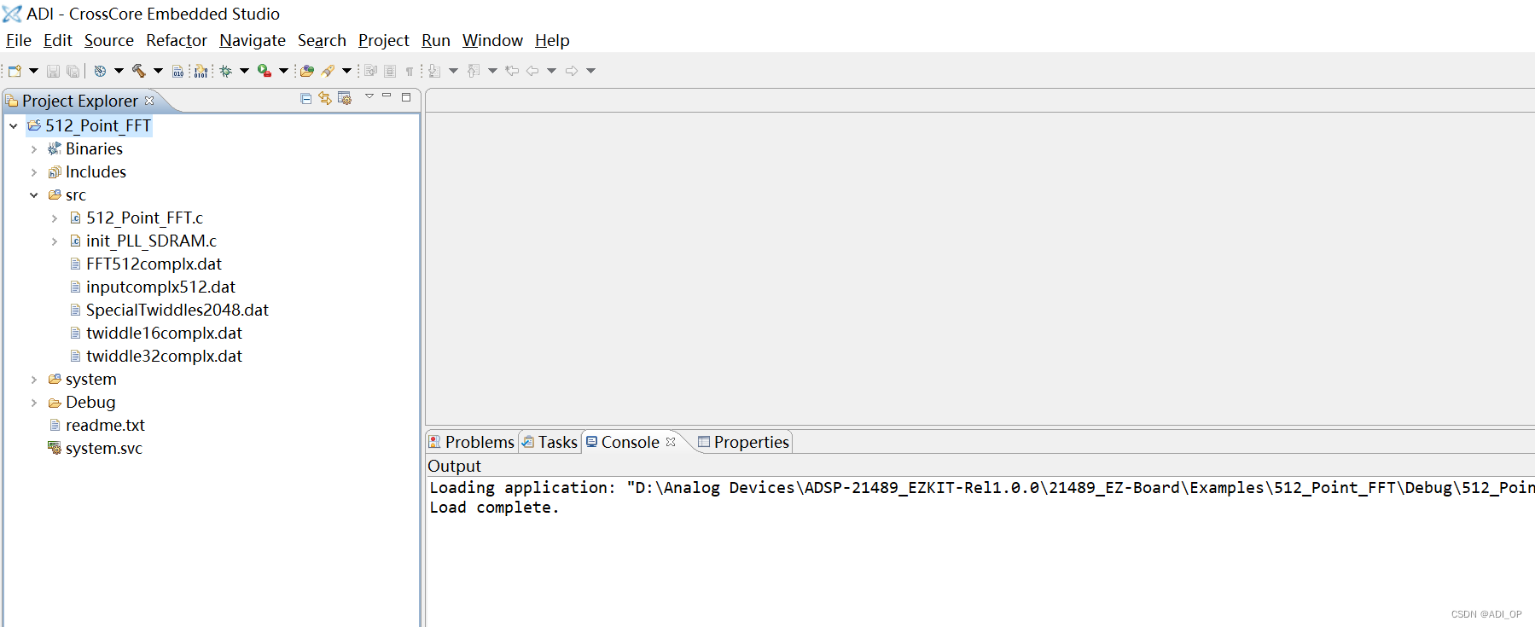
Task: Click the New project wizard icon
Action: tap(15, 71)
